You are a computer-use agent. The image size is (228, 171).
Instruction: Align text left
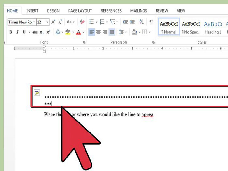coord(91,32)
